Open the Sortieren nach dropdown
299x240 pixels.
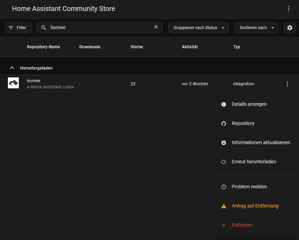[256, 28]
